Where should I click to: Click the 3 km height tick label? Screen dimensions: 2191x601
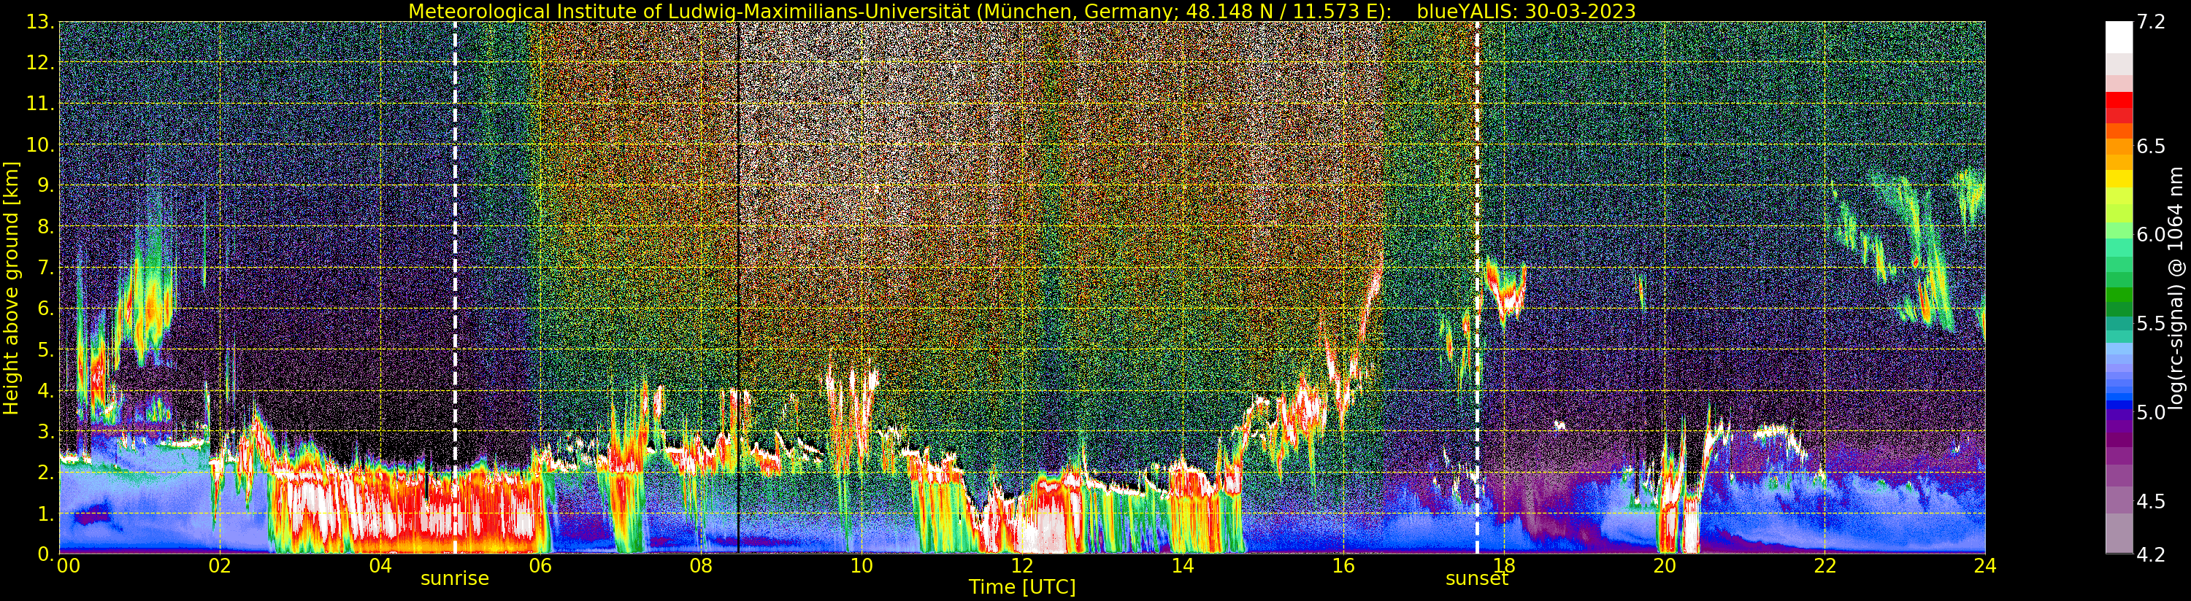point(47,431)
